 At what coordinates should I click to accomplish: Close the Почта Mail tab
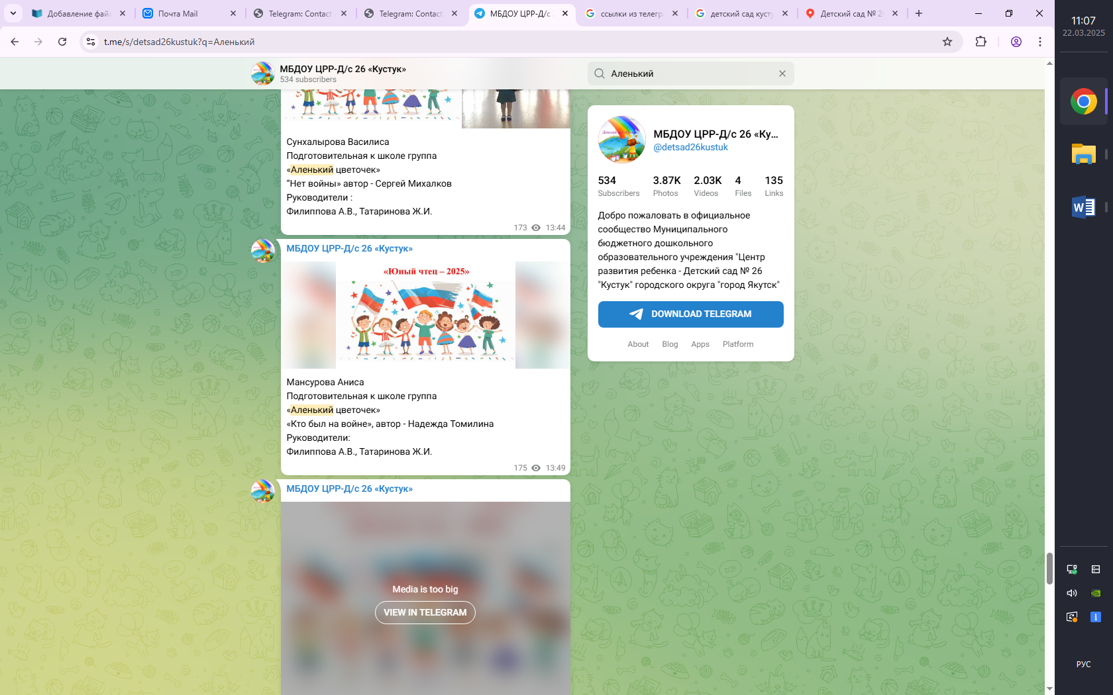(233, 13)
